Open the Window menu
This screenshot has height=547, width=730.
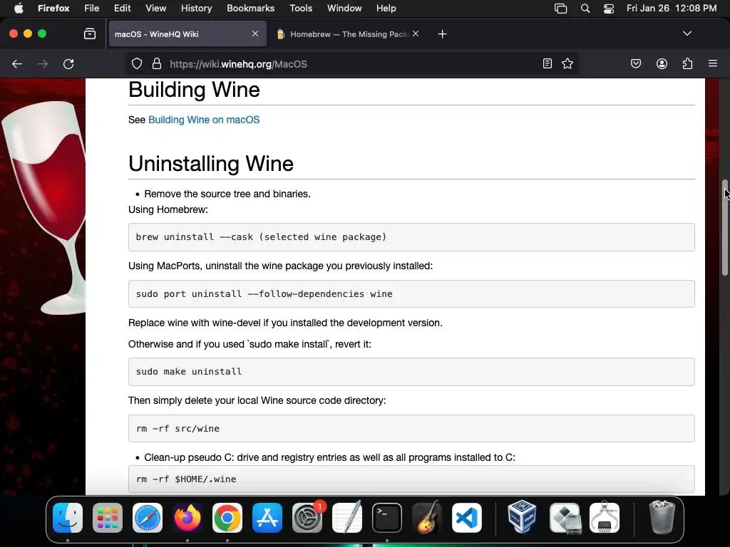tap(344, 9)
